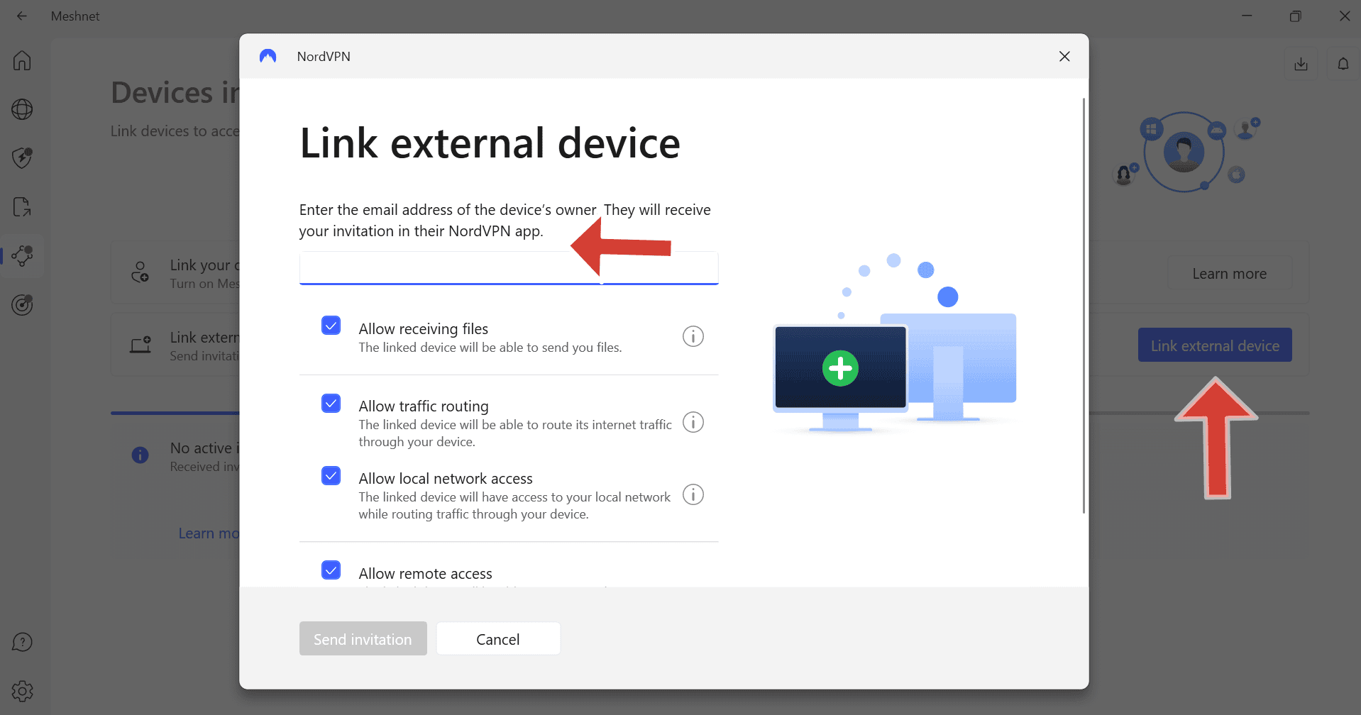1361x715 pixels.
Task: Open Settings gear icon in sidebar
Action: tap(22, 691)
